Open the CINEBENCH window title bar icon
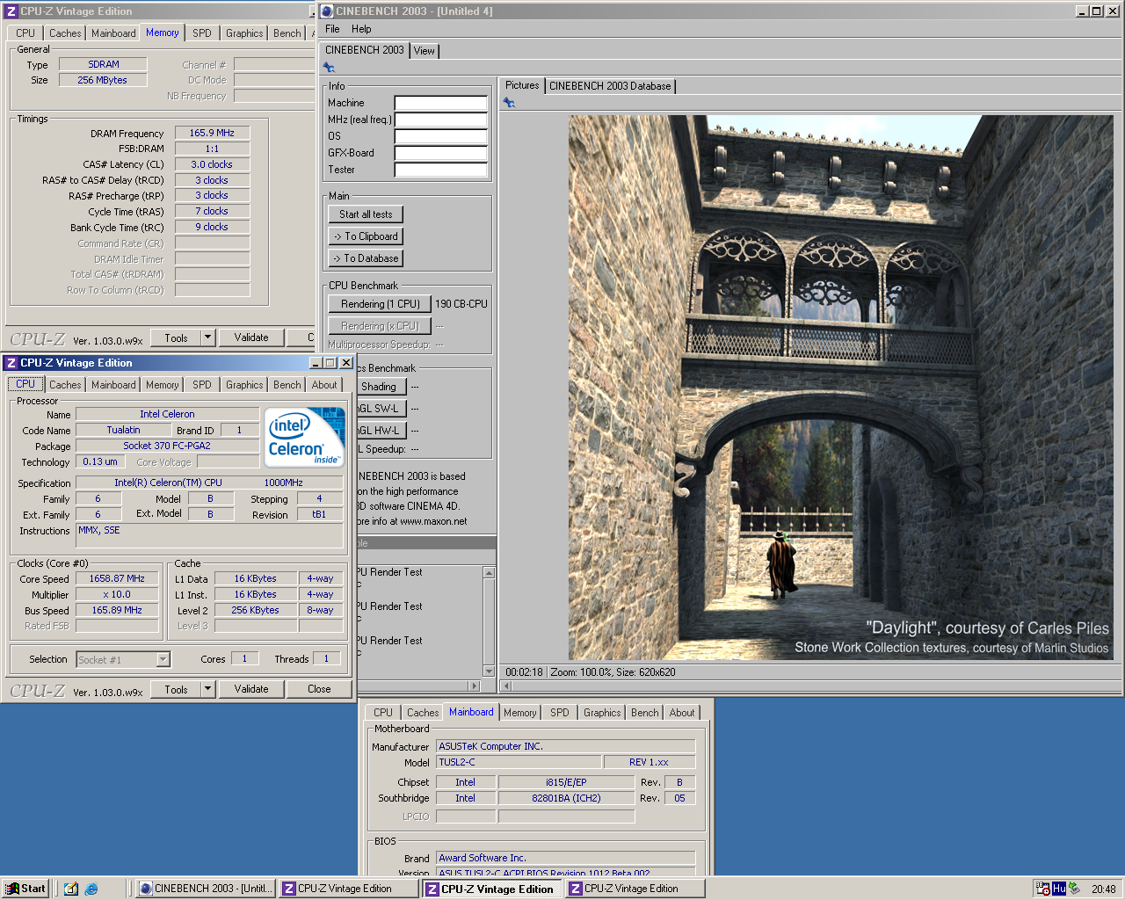The height and width of the screenshot is (900, 1125). (x=327, y=11)
